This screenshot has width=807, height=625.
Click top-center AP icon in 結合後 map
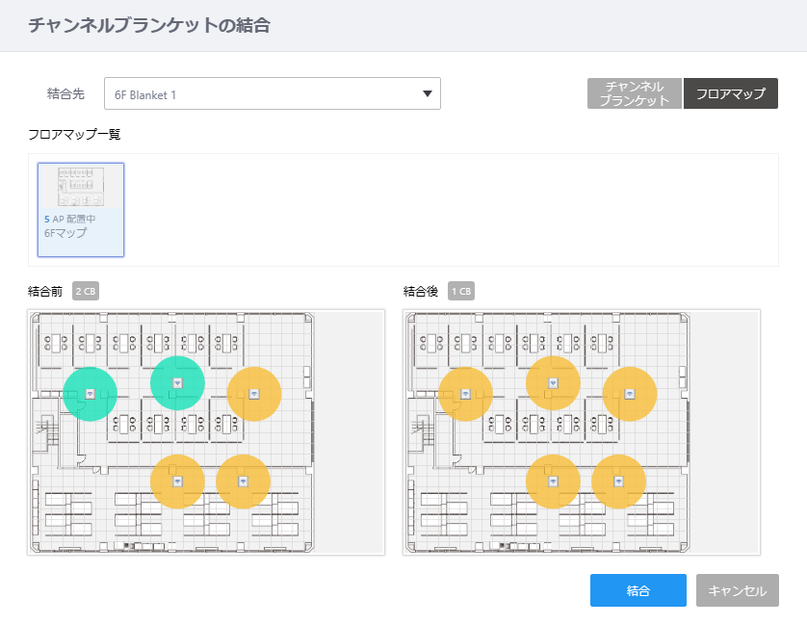(x=553, y=383)
